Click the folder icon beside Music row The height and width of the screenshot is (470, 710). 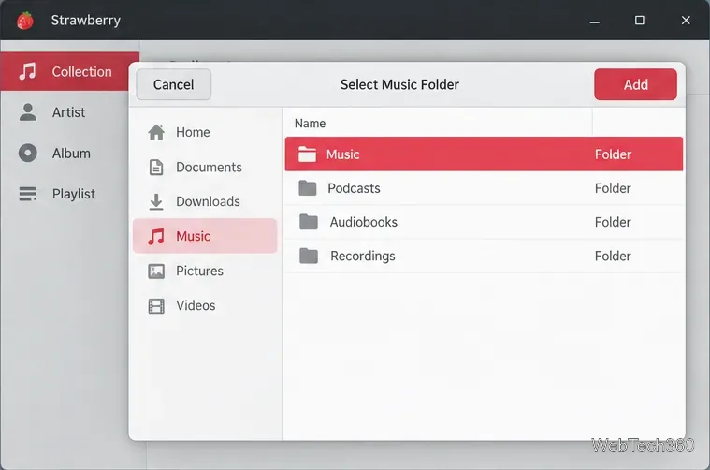(x=307, y=154)
